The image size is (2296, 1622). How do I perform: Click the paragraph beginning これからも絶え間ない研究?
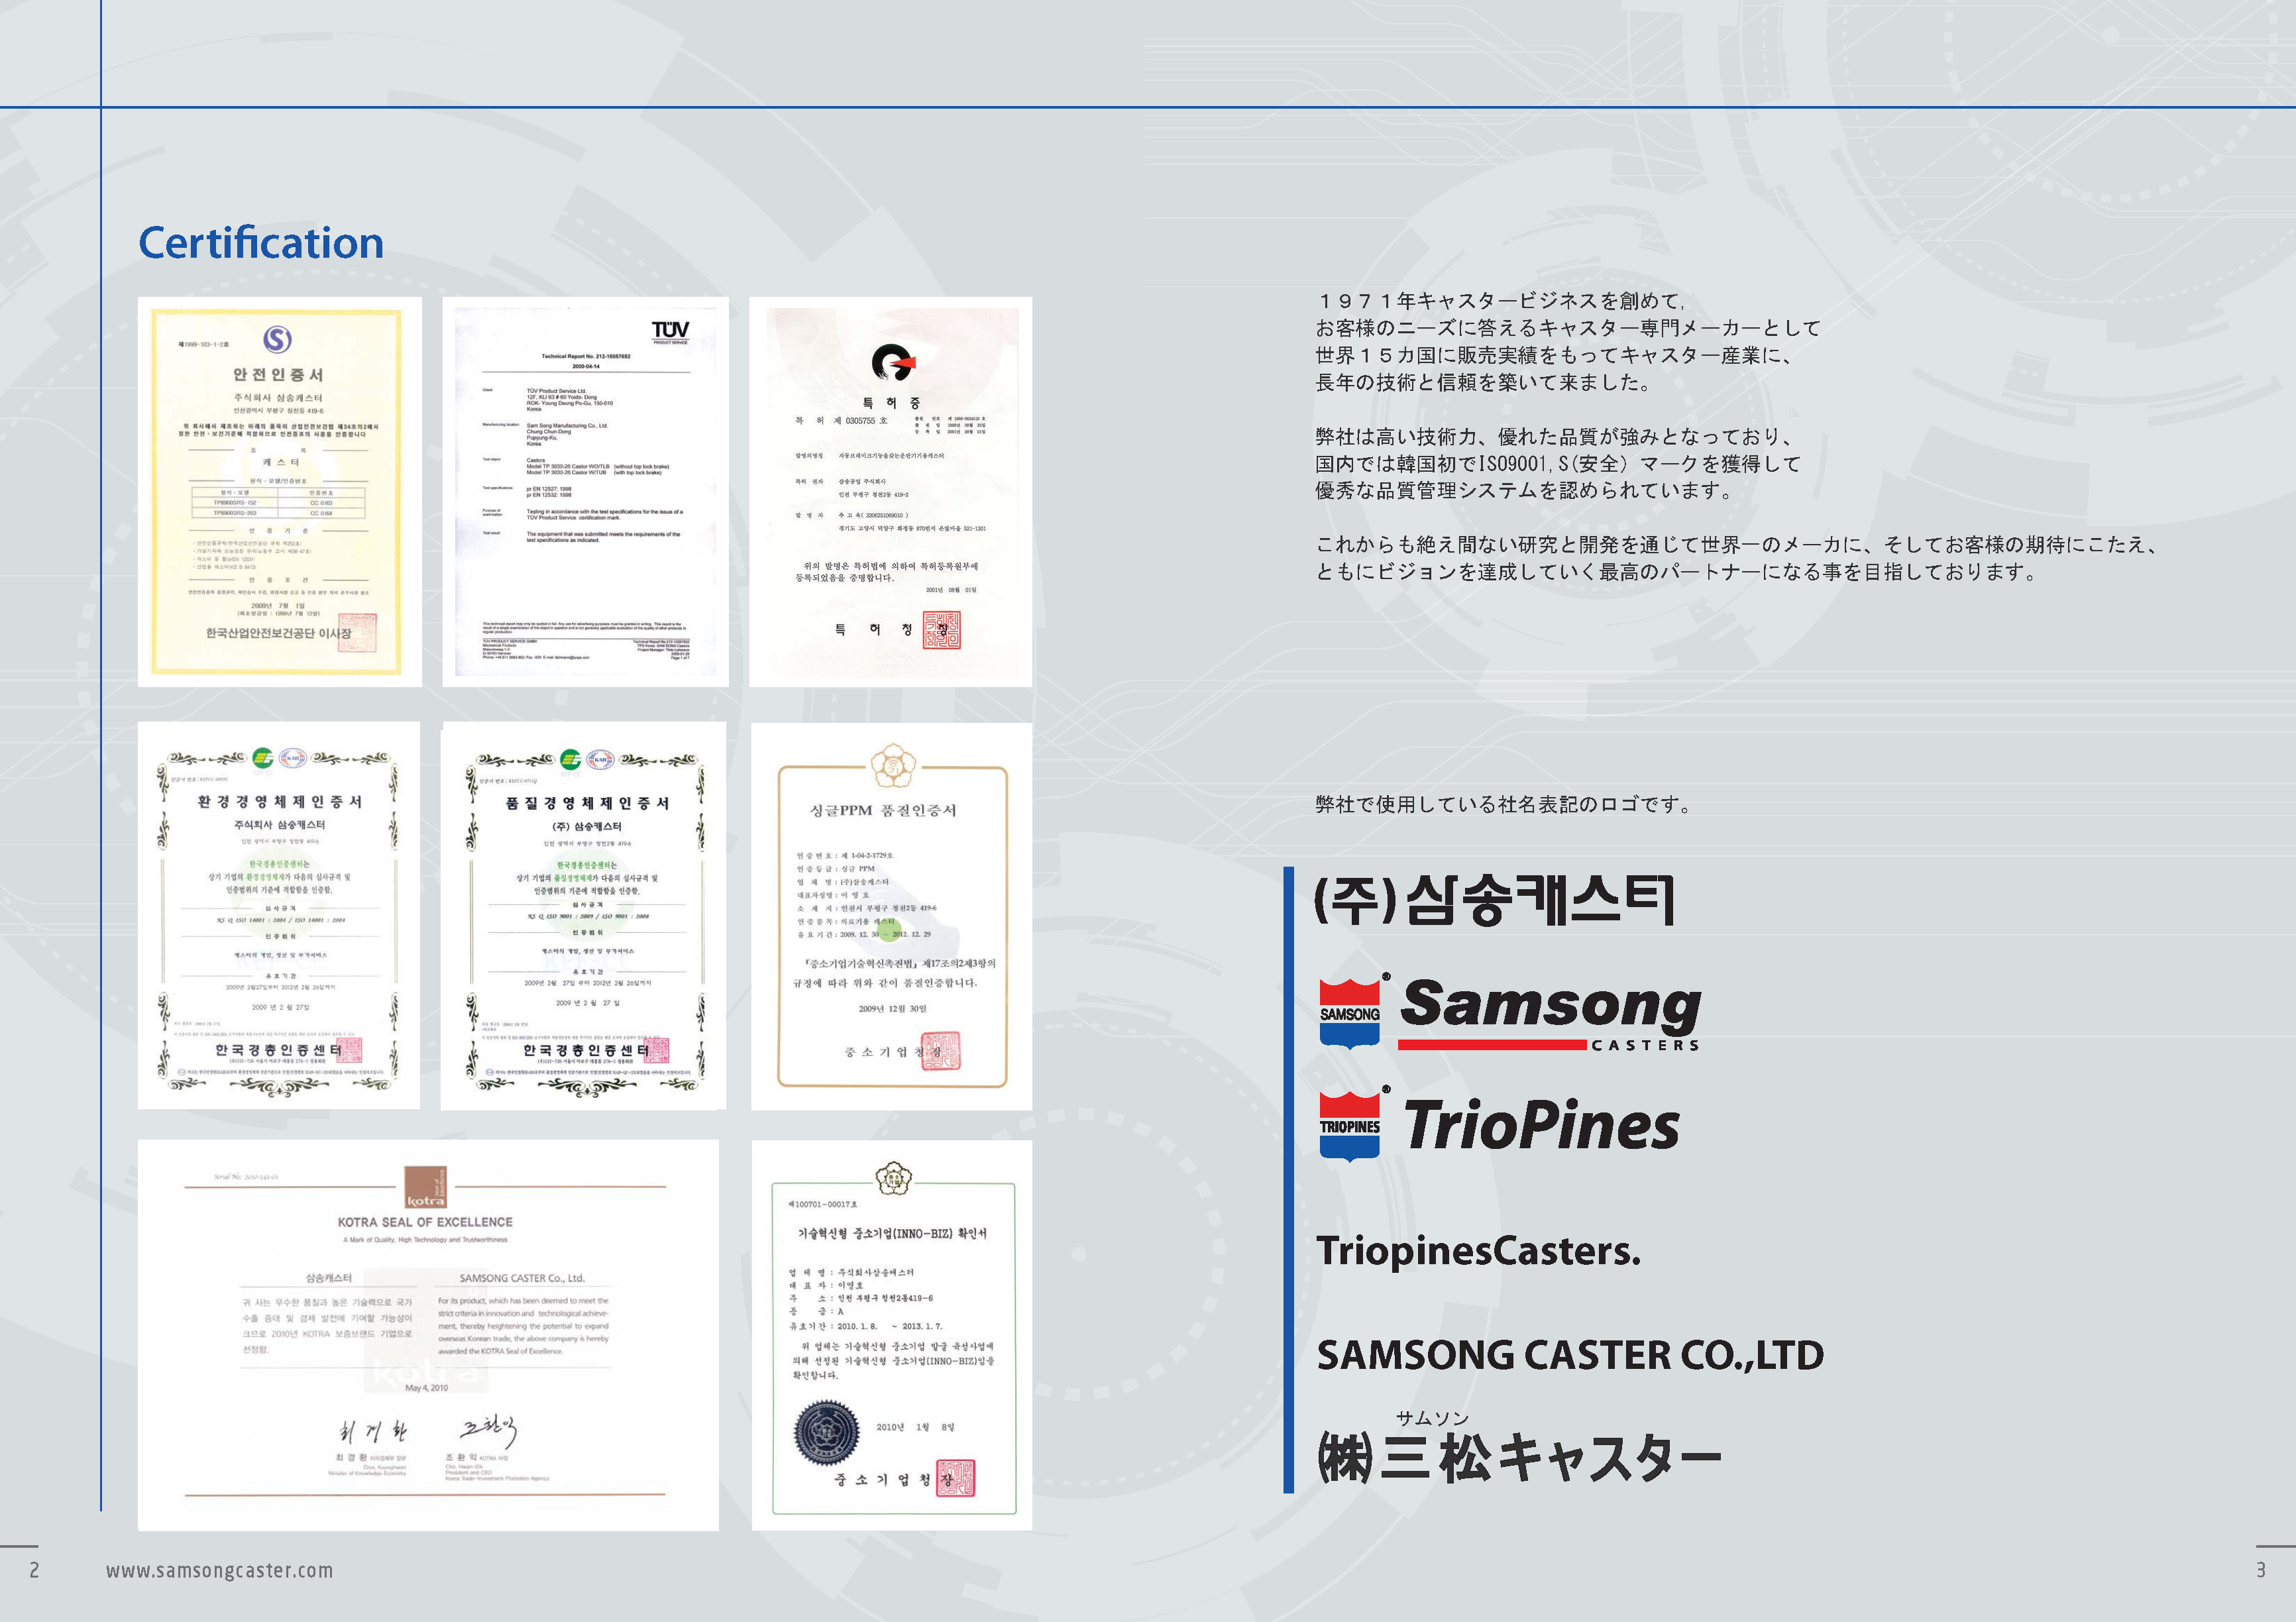(x=1738, y=558)
